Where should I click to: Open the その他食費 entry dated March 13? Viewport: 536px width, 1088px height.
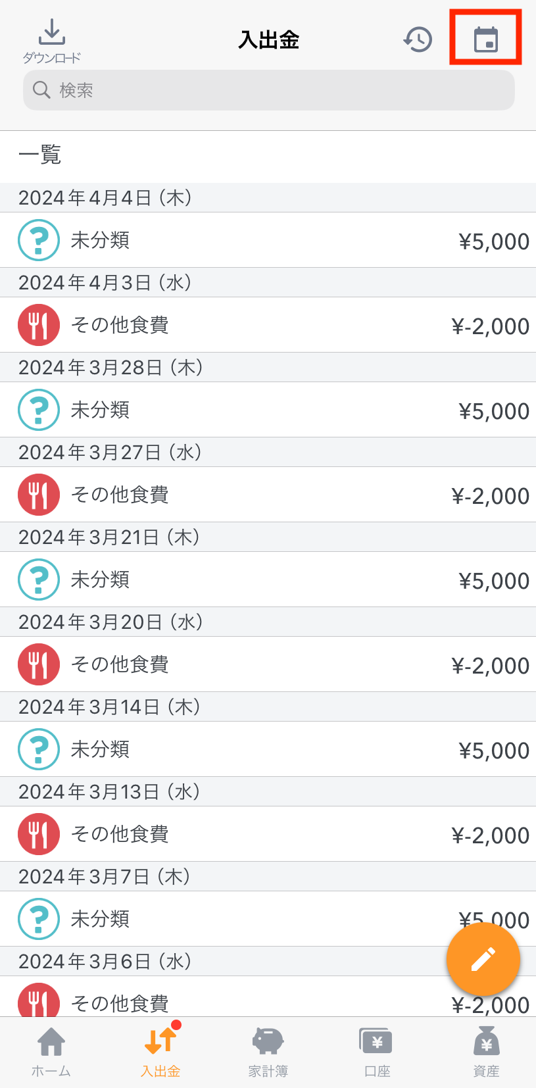268,834
